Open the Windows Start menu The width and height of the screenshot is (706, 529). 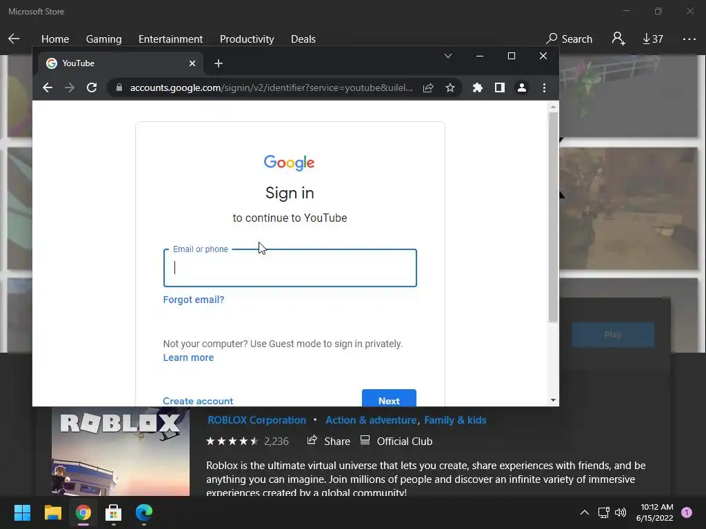point(22,512)
